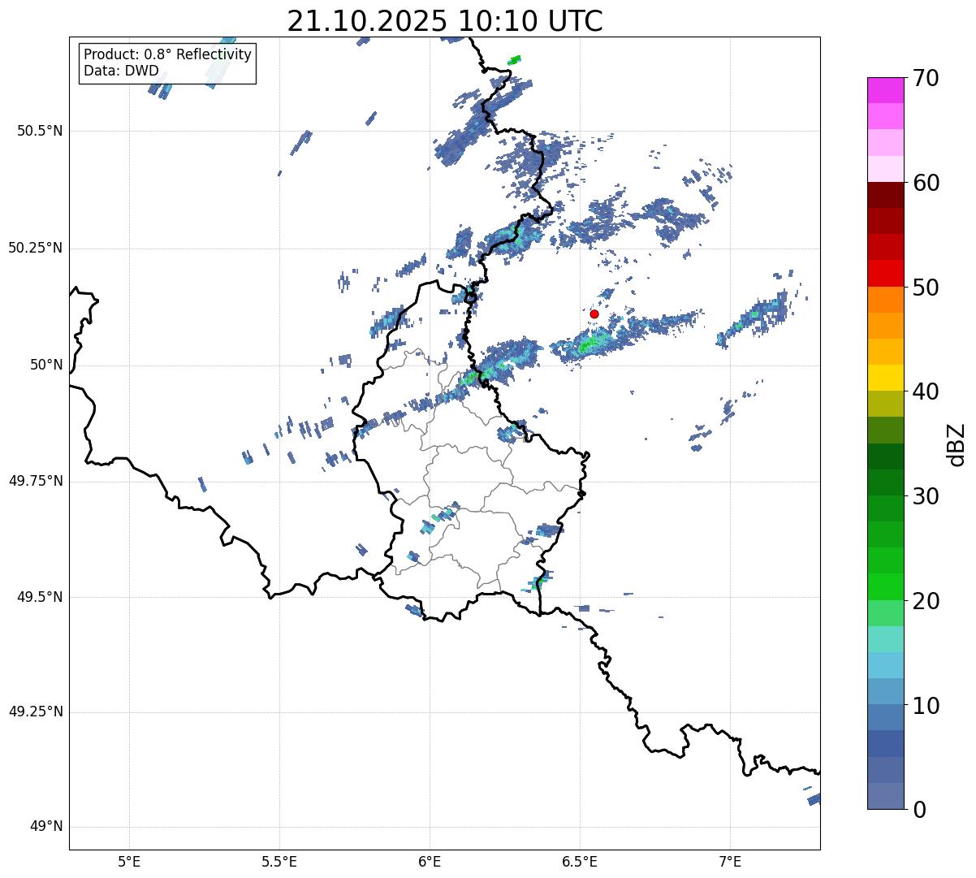
Task: Click the plot title 21.10.2025 10:10 UTC
Action: click(x=445, y=21)
